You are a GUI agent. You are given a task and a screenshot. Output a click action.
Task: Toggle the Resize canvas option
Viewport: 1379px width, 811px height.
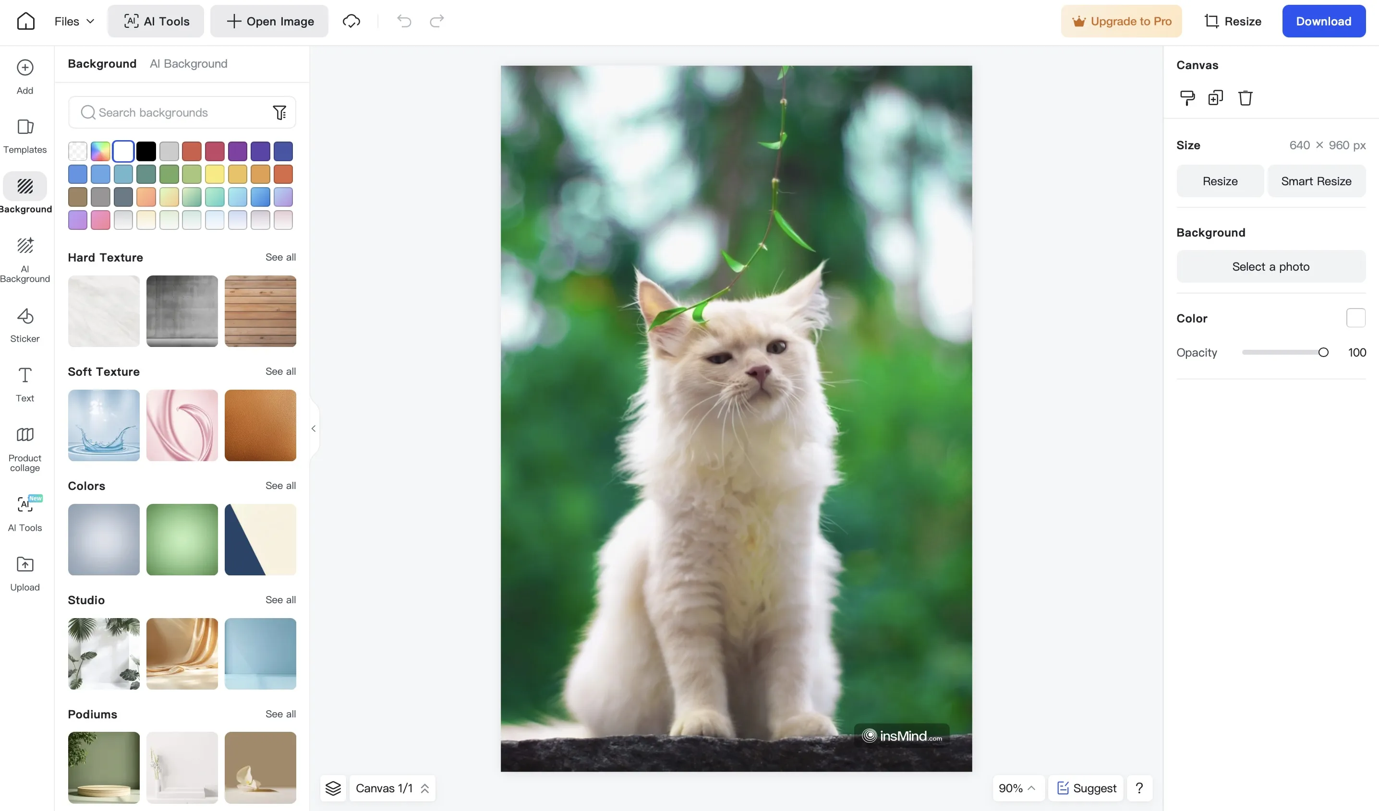1220,180
